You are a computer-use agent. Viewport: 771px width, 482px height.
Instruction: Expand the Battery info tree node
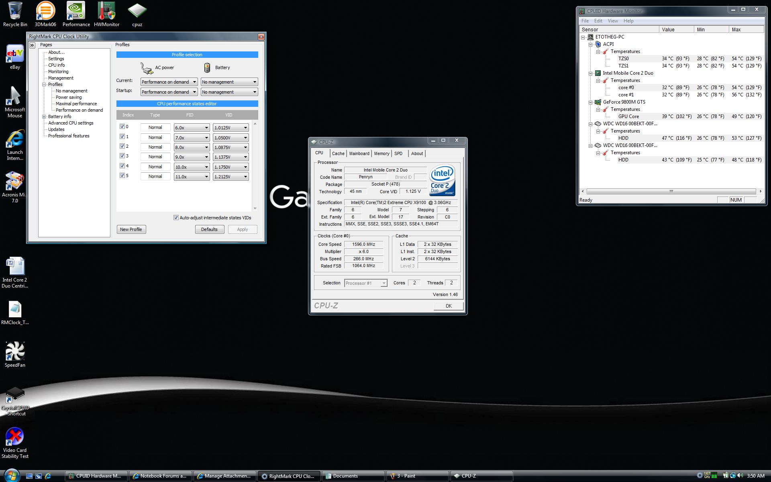[44, 117]
